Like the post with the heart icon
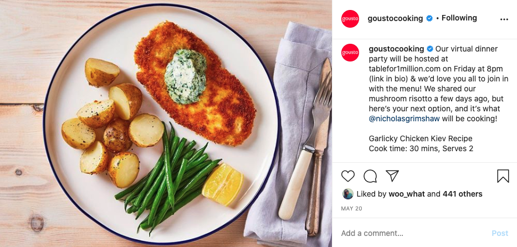The width and height of the screenshot is (517, 247). click(348, 176)
